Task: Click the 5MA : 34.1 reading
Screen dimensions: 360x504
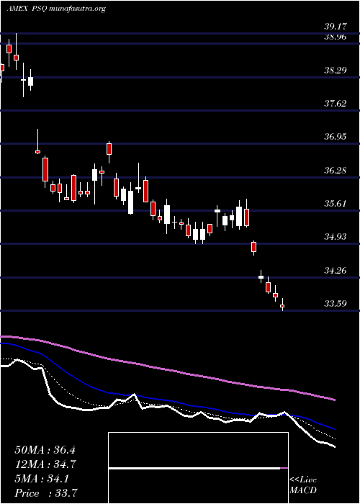Action: pyautogui.click(x=42, y=479)
